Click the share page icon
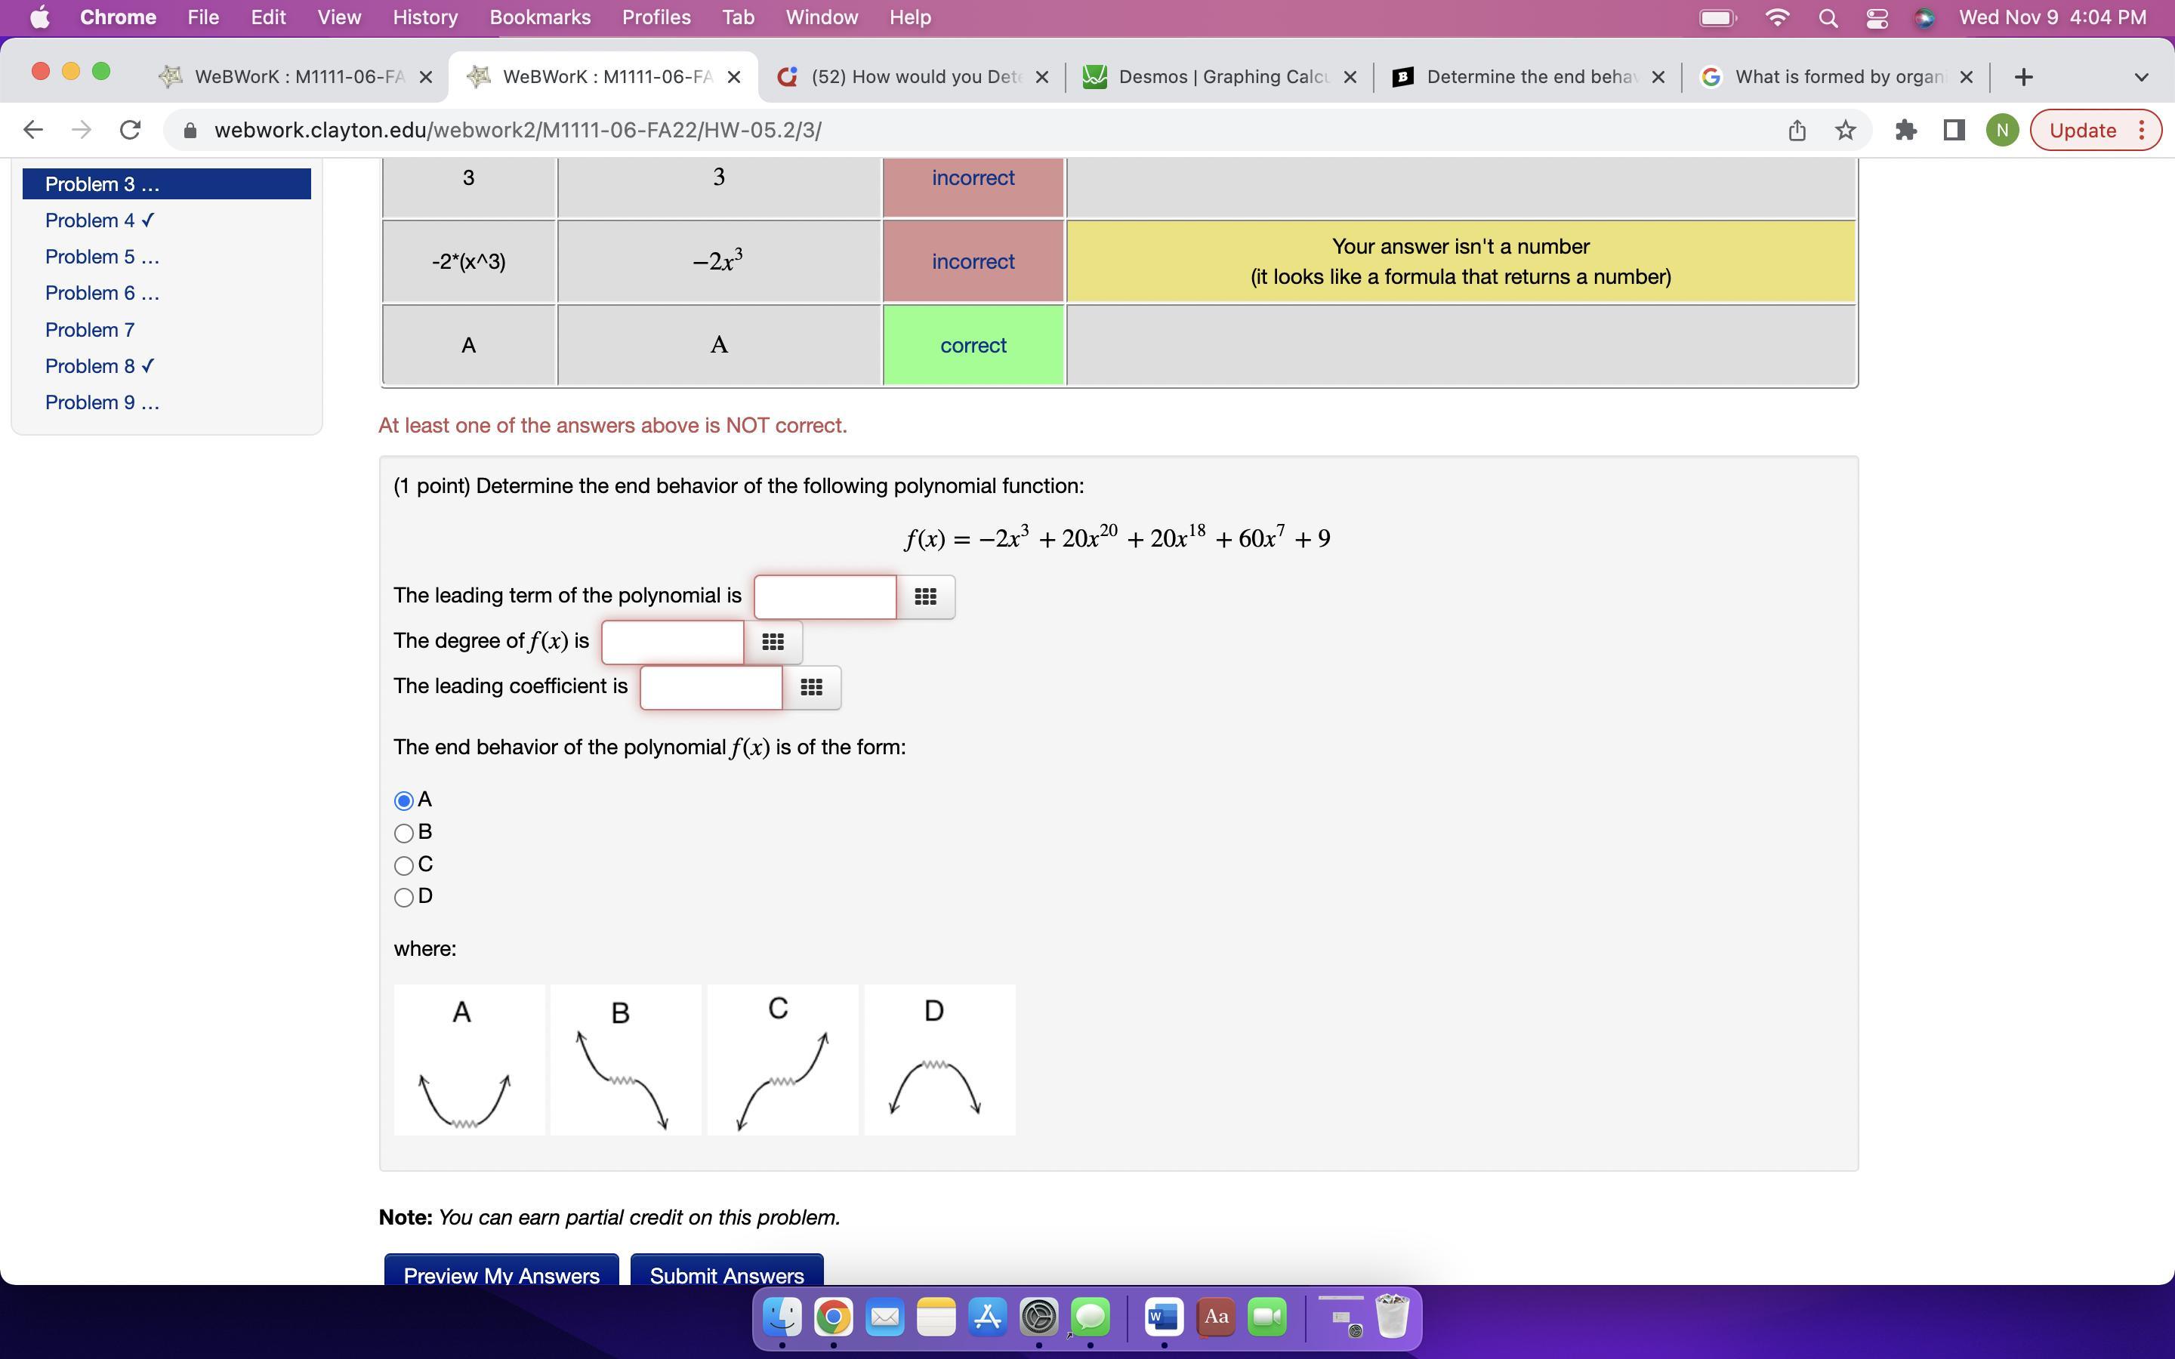Image resolution: width=2175 pixels, height=1359 pixels. 1797,131
